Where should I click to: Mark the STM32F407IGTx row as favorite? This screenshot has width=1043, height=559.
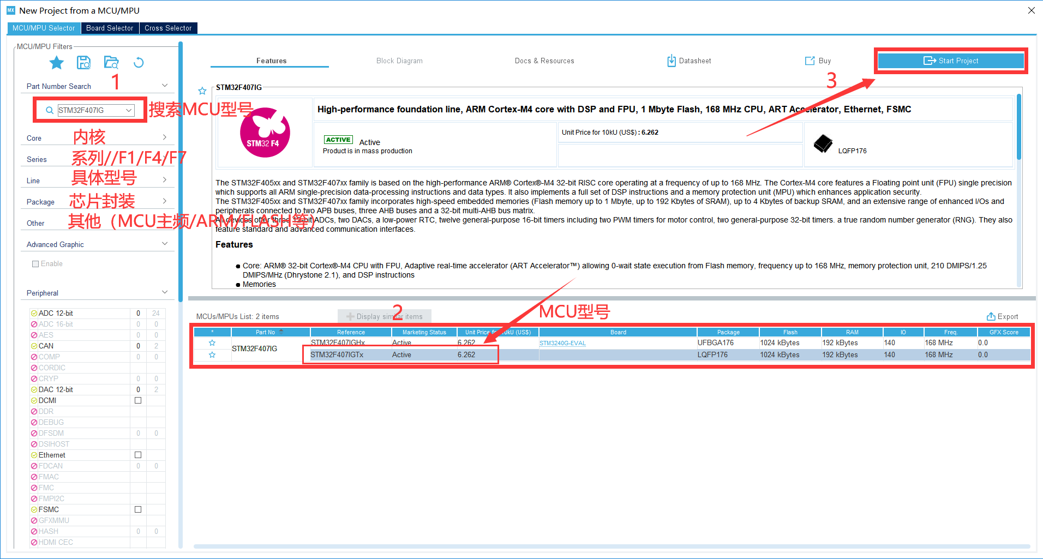pyautogui.click(x=212, y=355)
